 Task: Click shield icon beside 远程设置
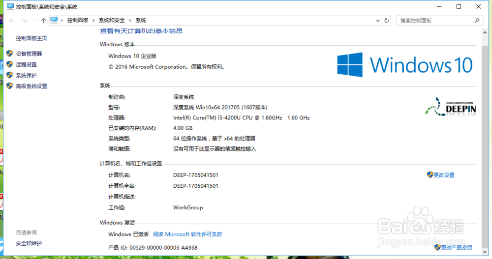(x=10, y=64)
